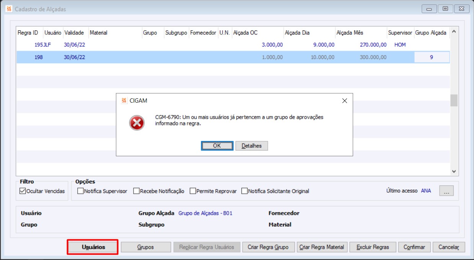Click the CIGAM logo icon in dialog title
This screenshot has height=260, width=474.
click(x=124, y=101)
